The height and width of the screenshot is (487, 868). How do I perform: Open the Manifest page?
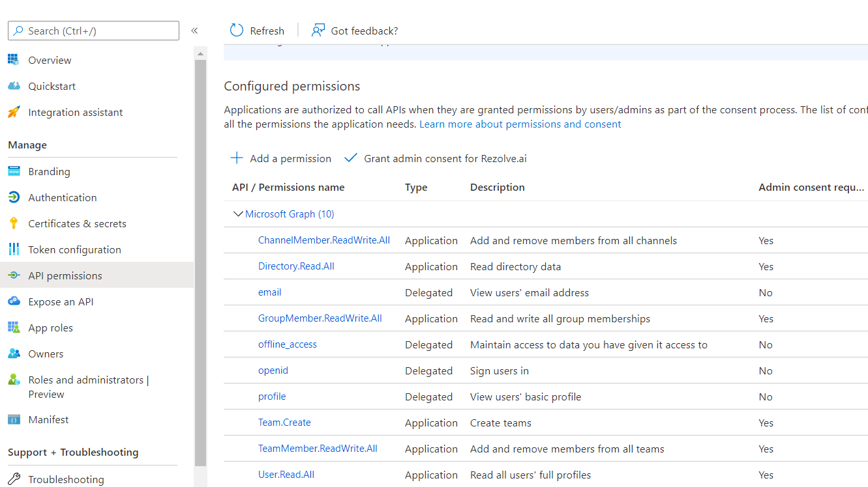[x=48, y=419]
